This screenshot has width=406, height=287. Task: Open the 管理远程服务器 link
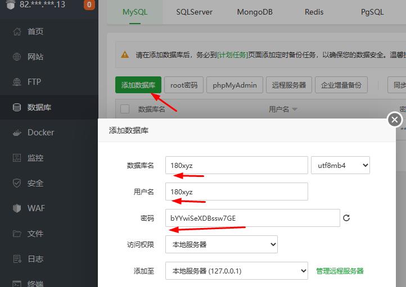(x=340, y=271)
